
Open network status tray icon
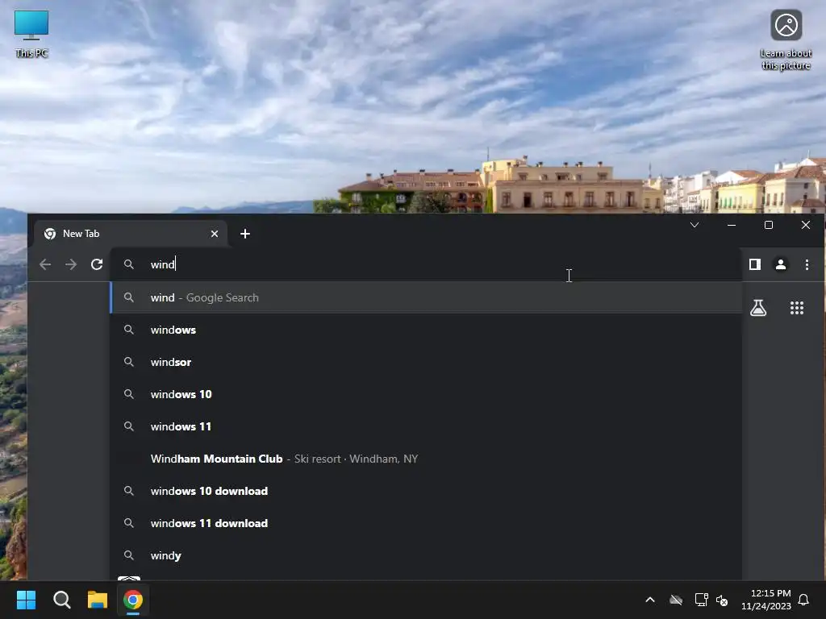(701, 600)
